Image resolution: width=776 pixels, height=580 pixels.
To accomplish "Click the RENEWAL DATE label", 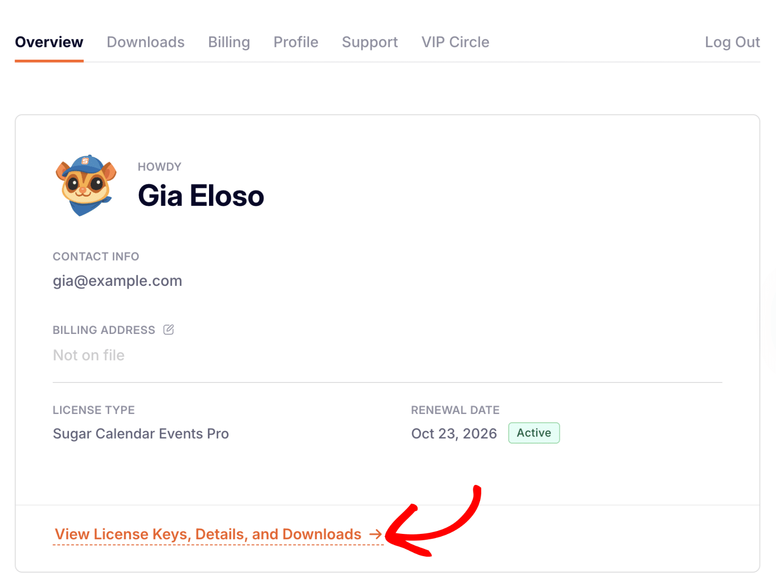I will coord(455,410).
